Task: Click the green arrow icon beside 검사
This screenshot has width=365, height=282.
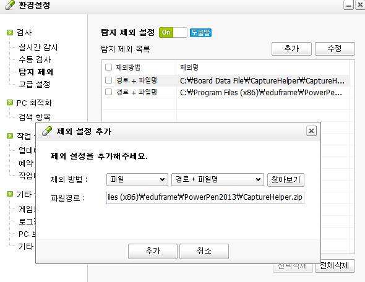Action: pos(10,32)
